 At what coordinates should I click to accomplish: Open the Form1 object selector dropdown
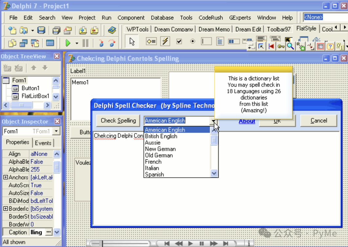pos(56,131)
